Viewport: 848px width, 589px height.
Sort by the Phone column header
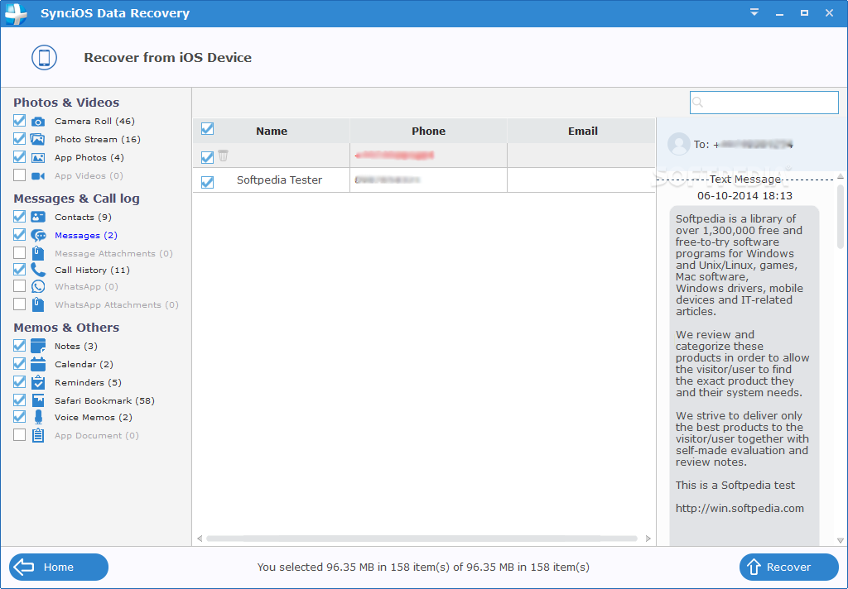click(x=428, y=131)
